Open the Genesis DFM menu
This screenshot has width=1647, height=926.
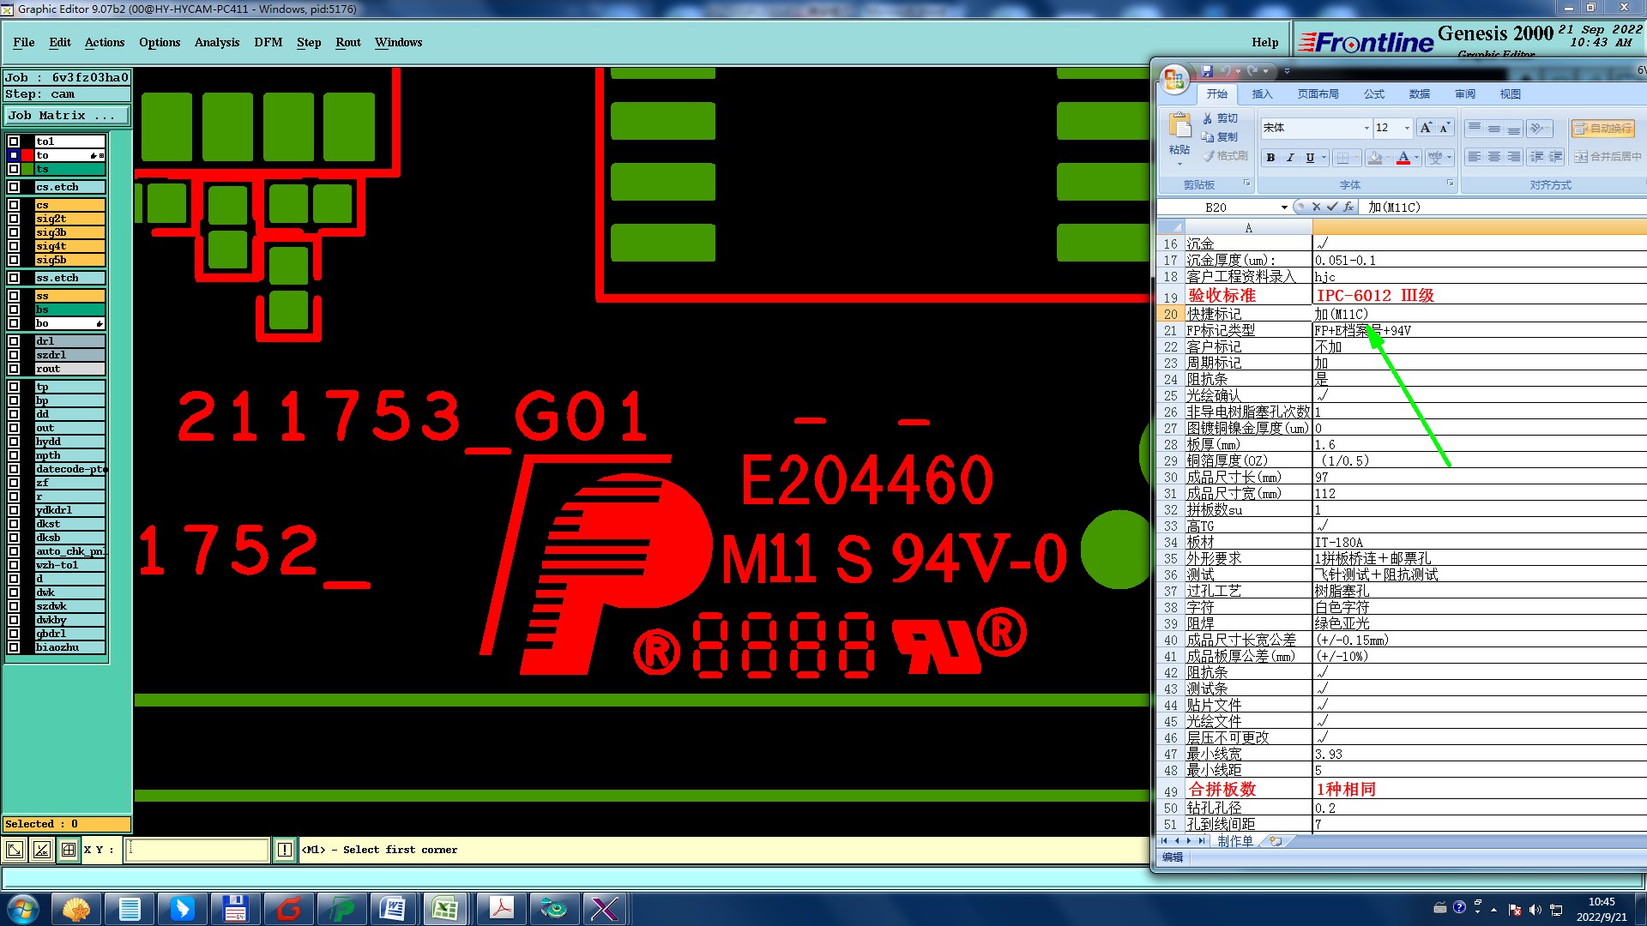[x=268, y=42]
